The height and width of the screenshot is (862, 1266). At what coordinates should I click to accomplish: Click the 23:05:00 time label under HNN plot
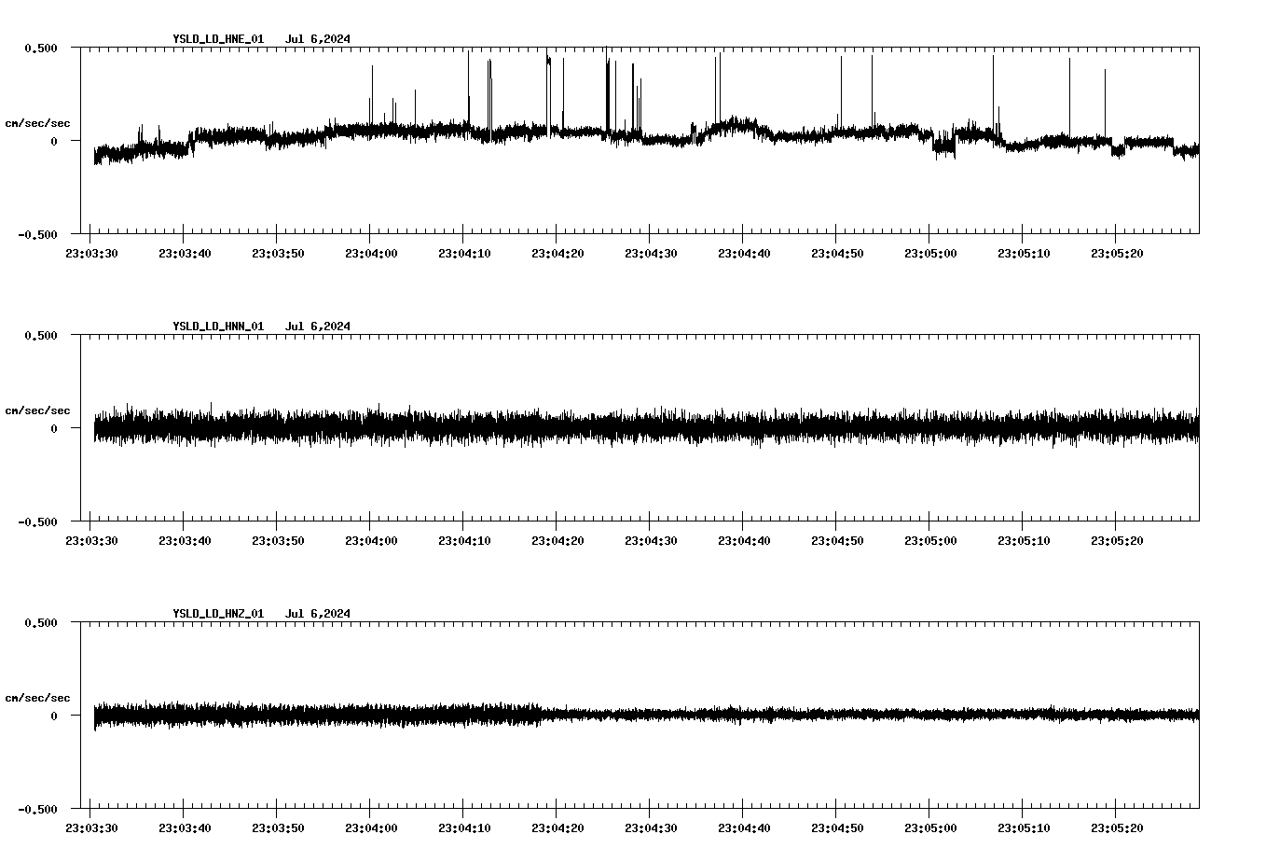click(930, 539)
